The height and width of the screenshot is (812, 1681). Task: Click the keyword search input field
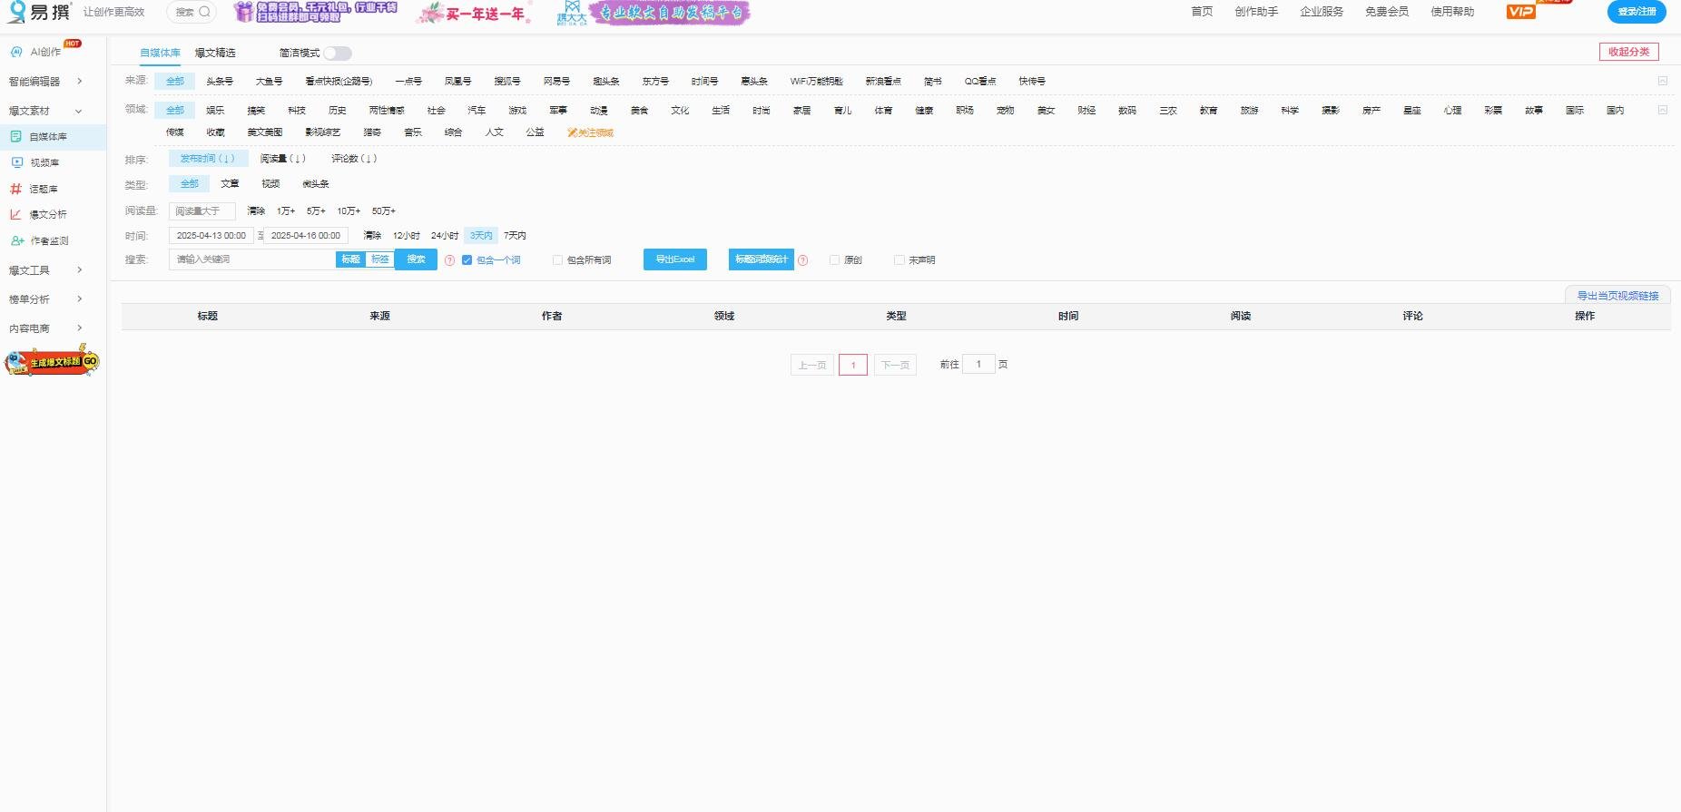pos(252,259)
